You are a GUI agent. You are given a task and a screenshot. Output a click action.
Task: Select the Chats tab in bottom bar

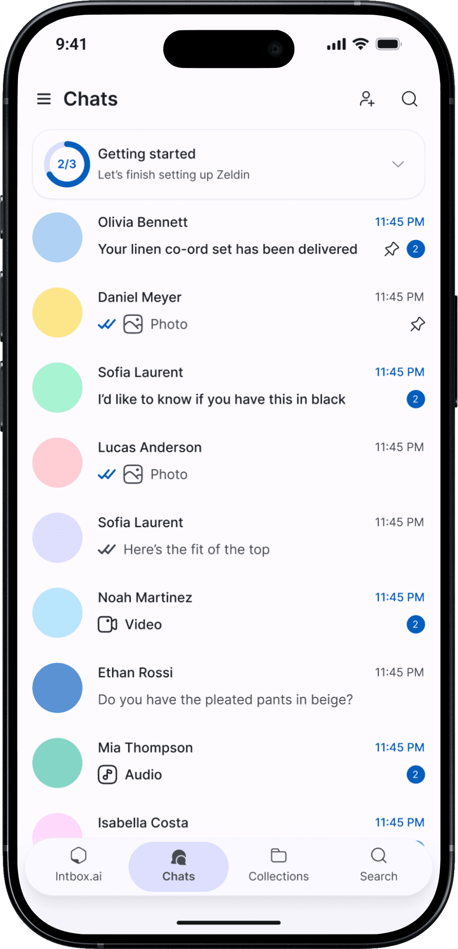click(x=179, y=866)
